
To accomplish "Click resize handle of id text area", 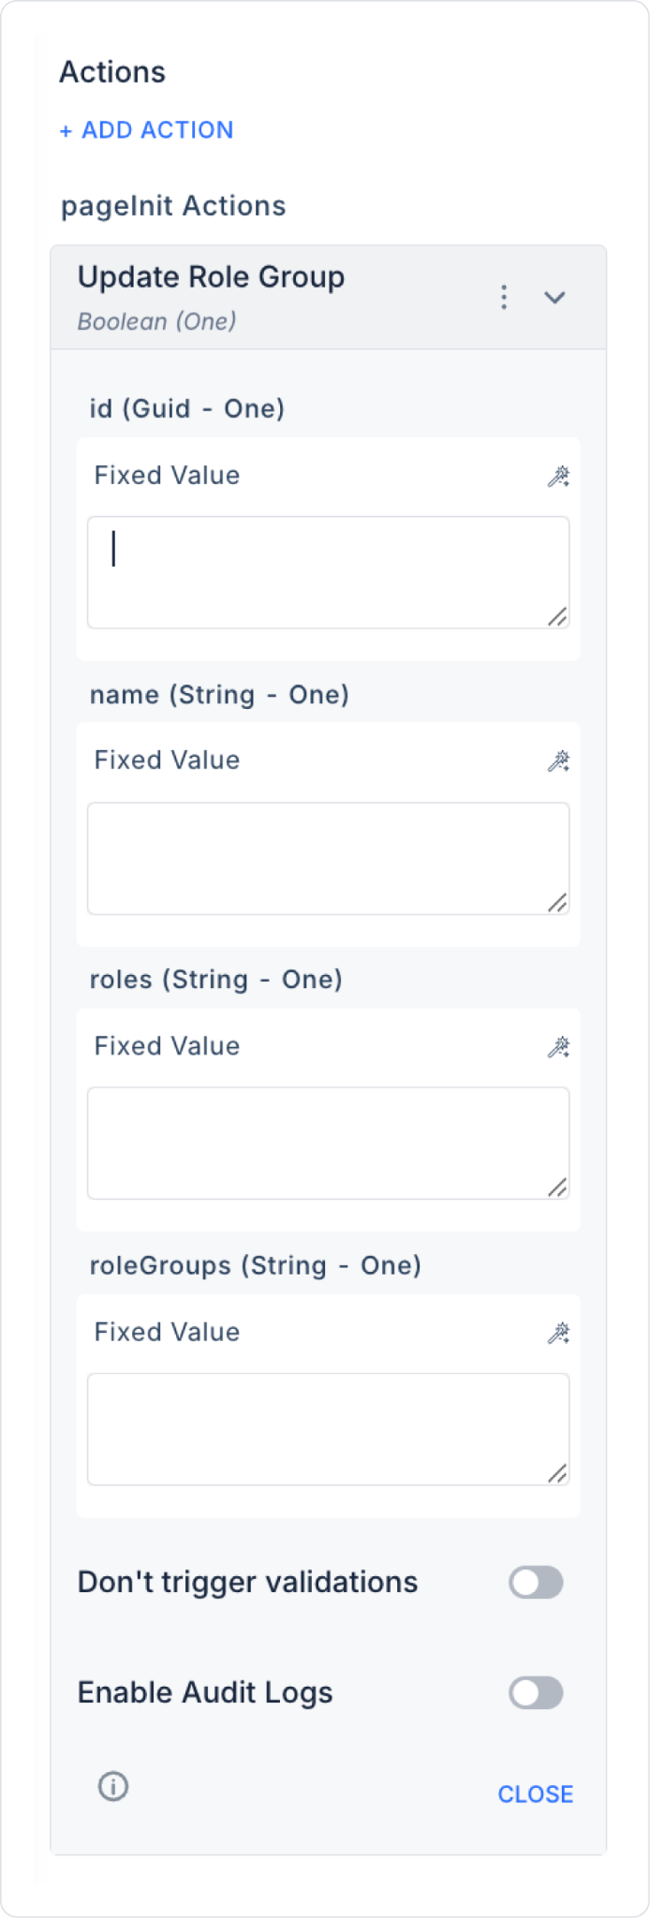I will click(x=557, y=616).
